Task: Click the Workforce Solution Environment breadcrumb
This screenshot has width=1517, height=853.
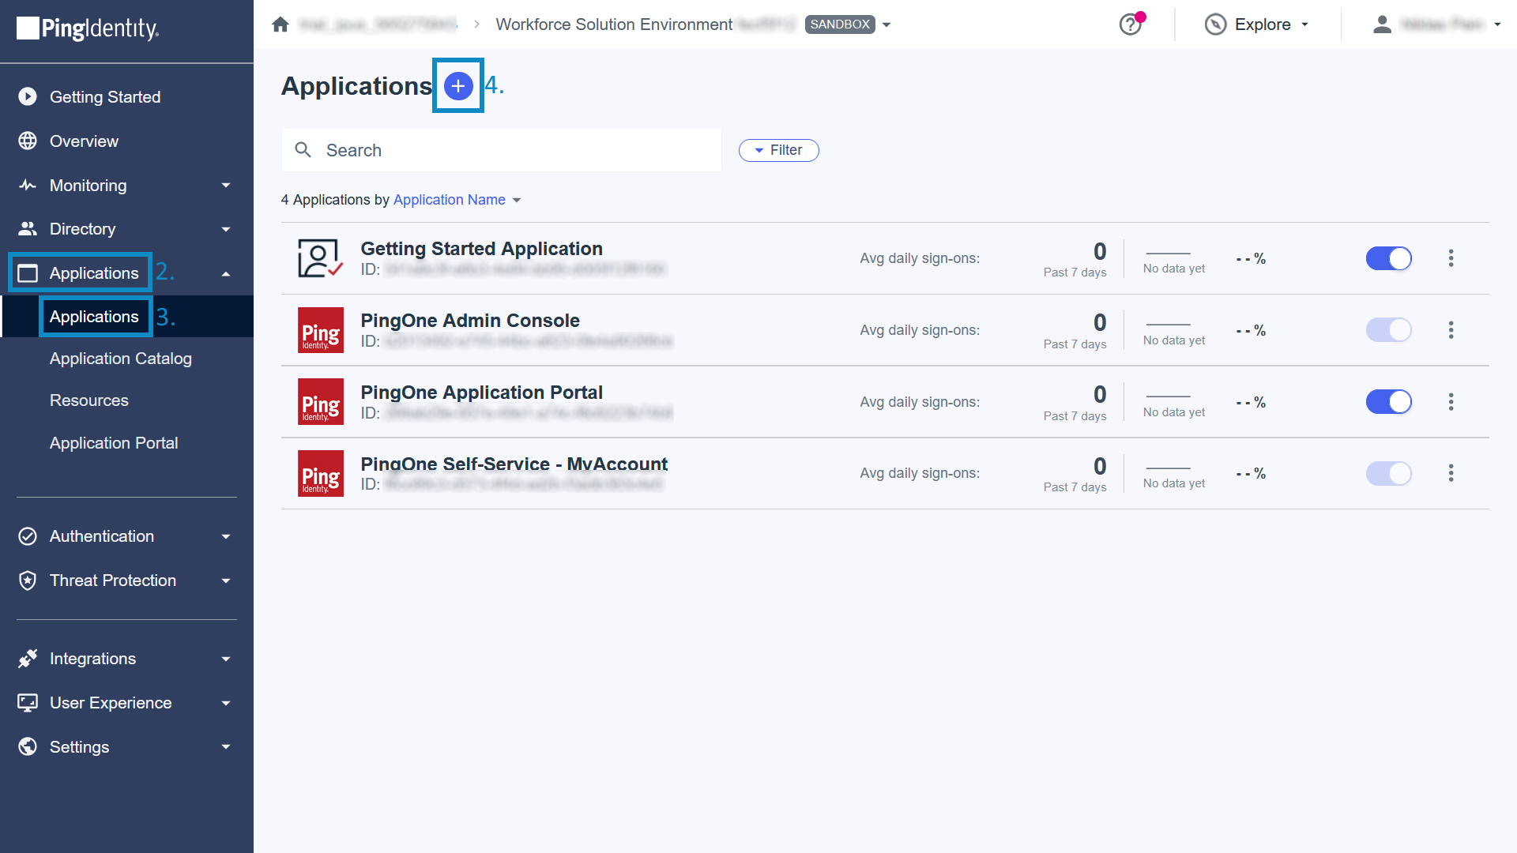Action: click(x=615, y=24)
